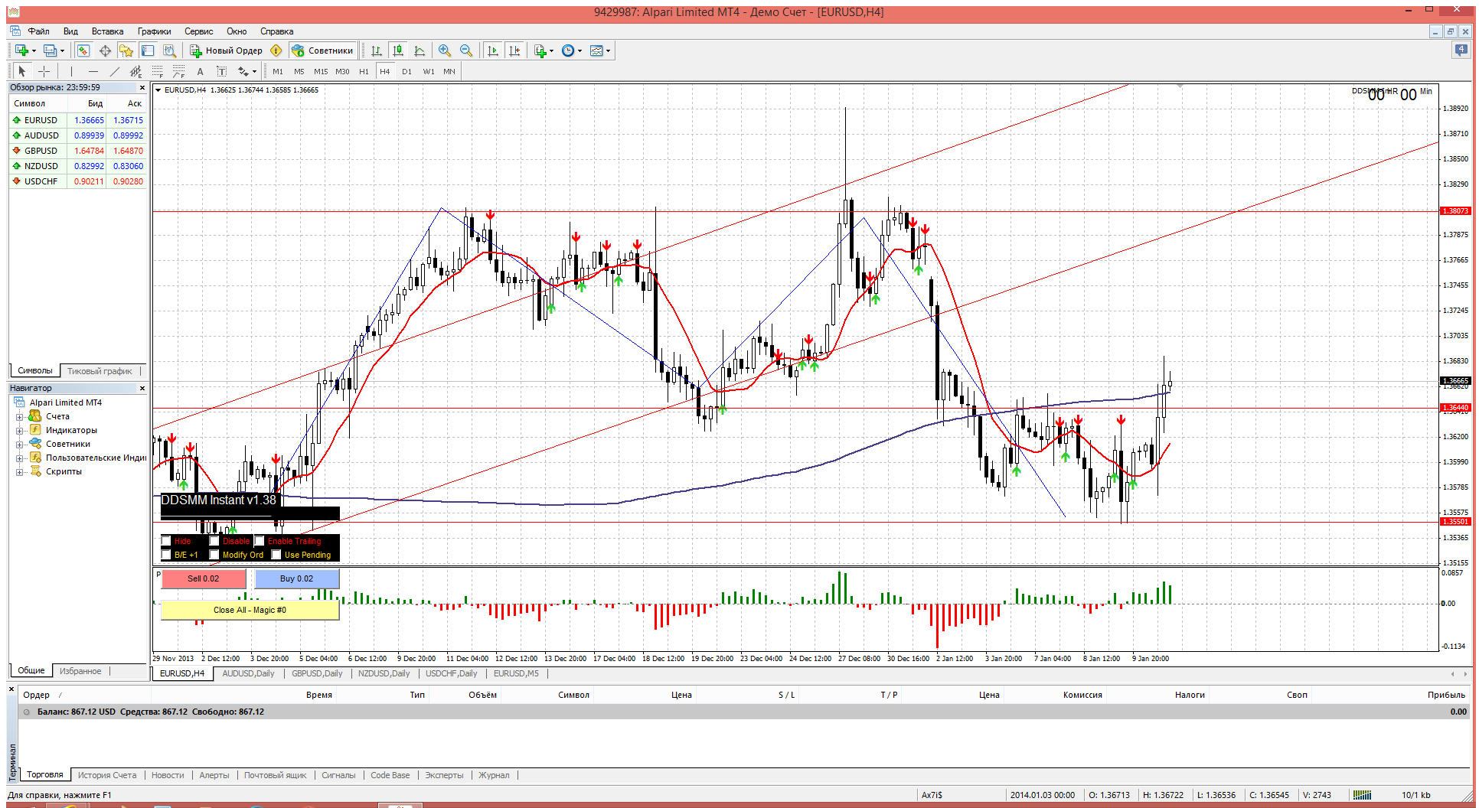
Task: Toggle the Data Window crosshair-target icon
Action: pos(105,50)
